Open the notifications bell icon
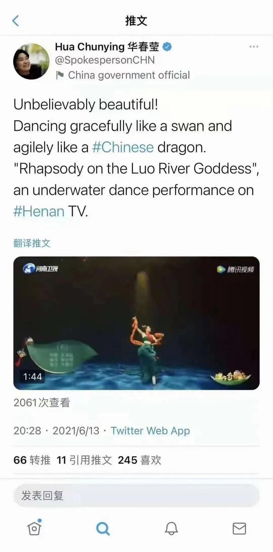Viewport: 273px width, 552px height. (x=171, y=528)
